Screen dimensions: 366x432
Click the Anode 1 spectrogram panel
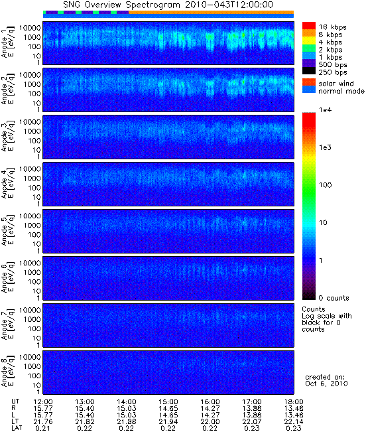click(x=168, y=43)
